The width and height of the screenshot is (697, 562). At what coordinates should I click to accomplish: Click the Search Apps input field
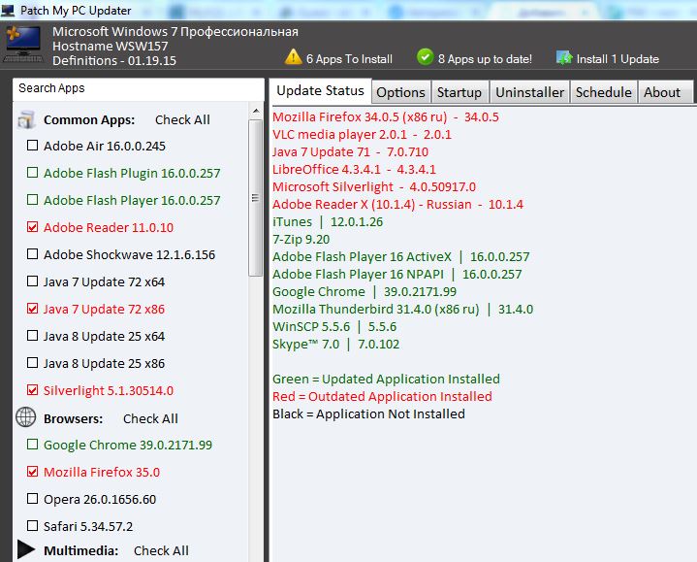point(139,88)
